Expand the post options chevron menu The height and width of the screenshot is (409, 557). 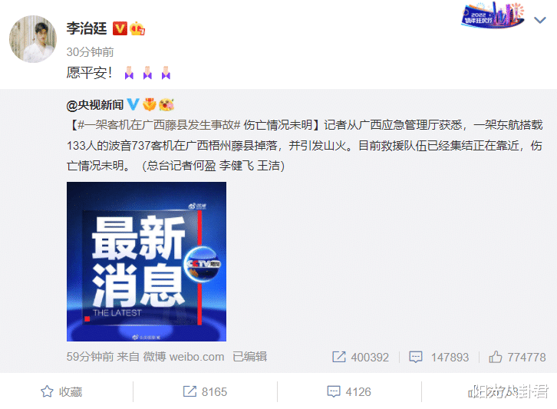[540, 20]
